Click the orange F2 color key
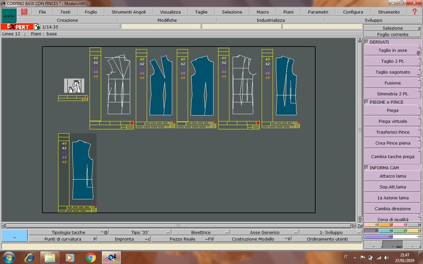423x264 pixels. [x=386, y=225]
